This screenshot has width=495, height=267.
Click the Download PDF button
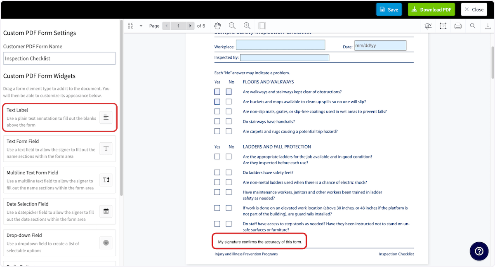click(x=431, y=9)
